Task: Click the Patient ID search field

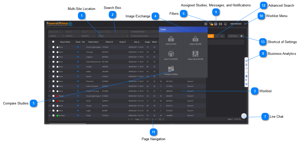Action: coord(72,32)
